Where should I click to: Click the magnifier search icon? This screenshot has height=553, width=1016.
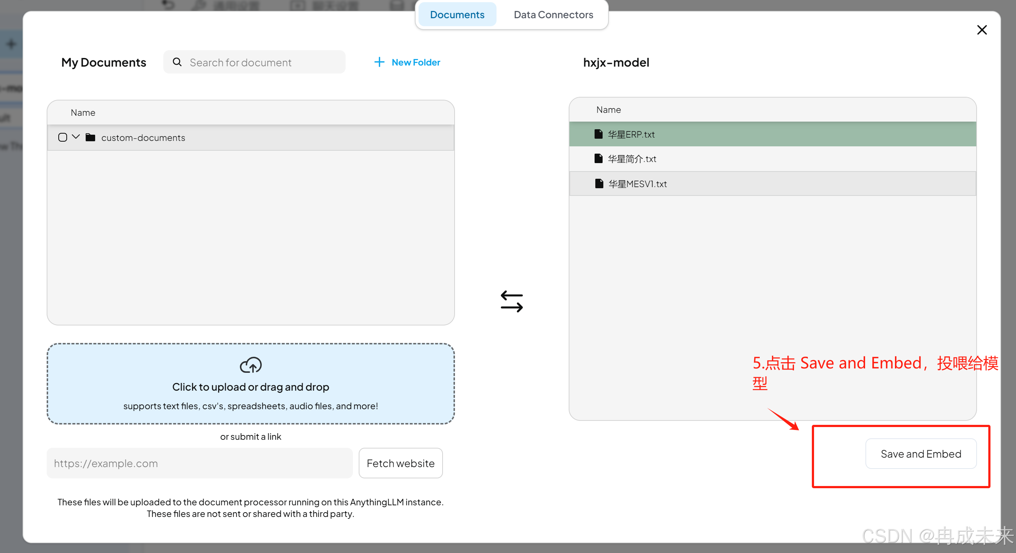tap(177, 62)
